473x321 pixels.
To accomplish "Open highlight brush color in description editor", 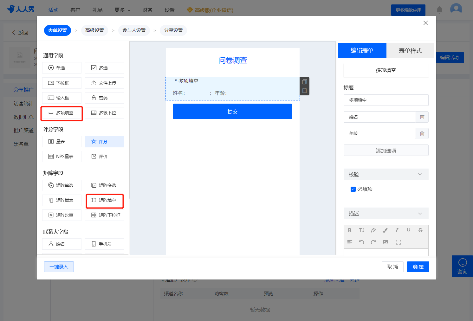I will coord(385,230).
